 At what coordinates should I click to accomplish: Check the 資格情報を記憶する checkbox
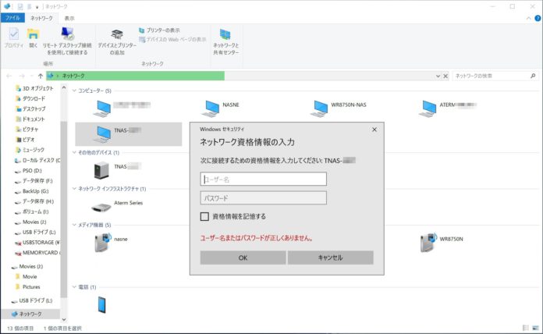coord(204,216)
